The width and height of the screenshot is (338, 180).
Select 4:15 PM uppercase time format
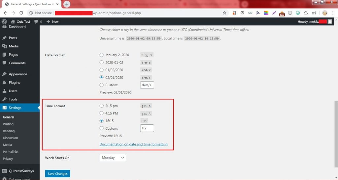(102, 113)
